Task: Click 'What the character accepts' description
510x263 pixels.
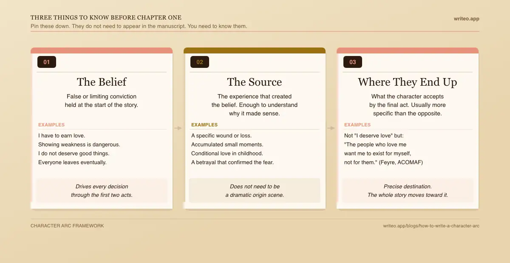Action: tap(408, 105)
